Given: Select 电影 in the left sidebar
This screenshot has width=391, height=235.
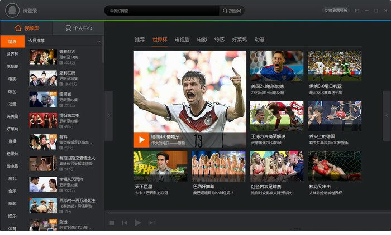Looking at the screenshot, I should click(x=12, y=79).
